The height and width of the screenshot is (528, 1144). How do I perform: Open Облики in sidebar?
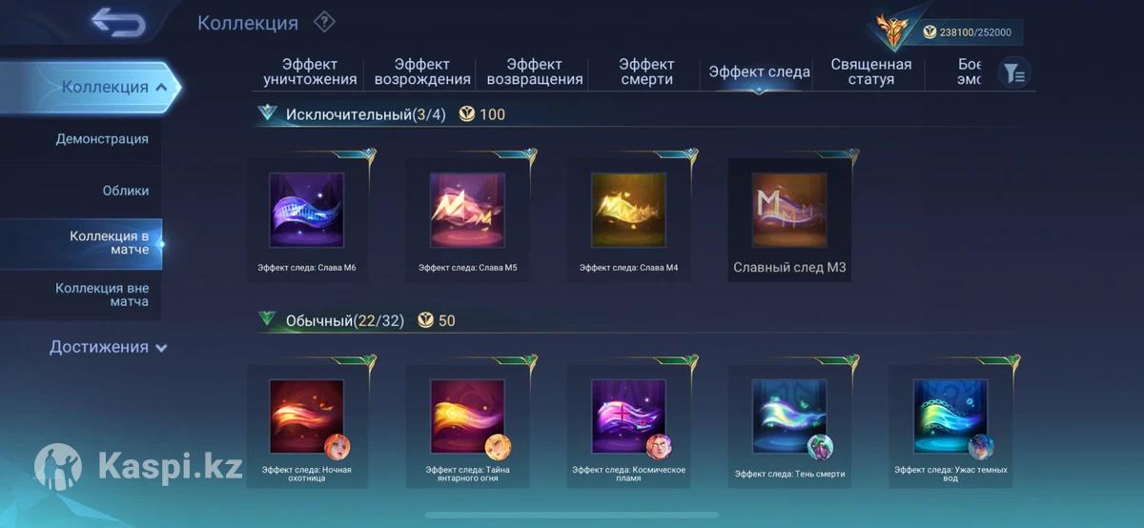[x=126, y=191]
